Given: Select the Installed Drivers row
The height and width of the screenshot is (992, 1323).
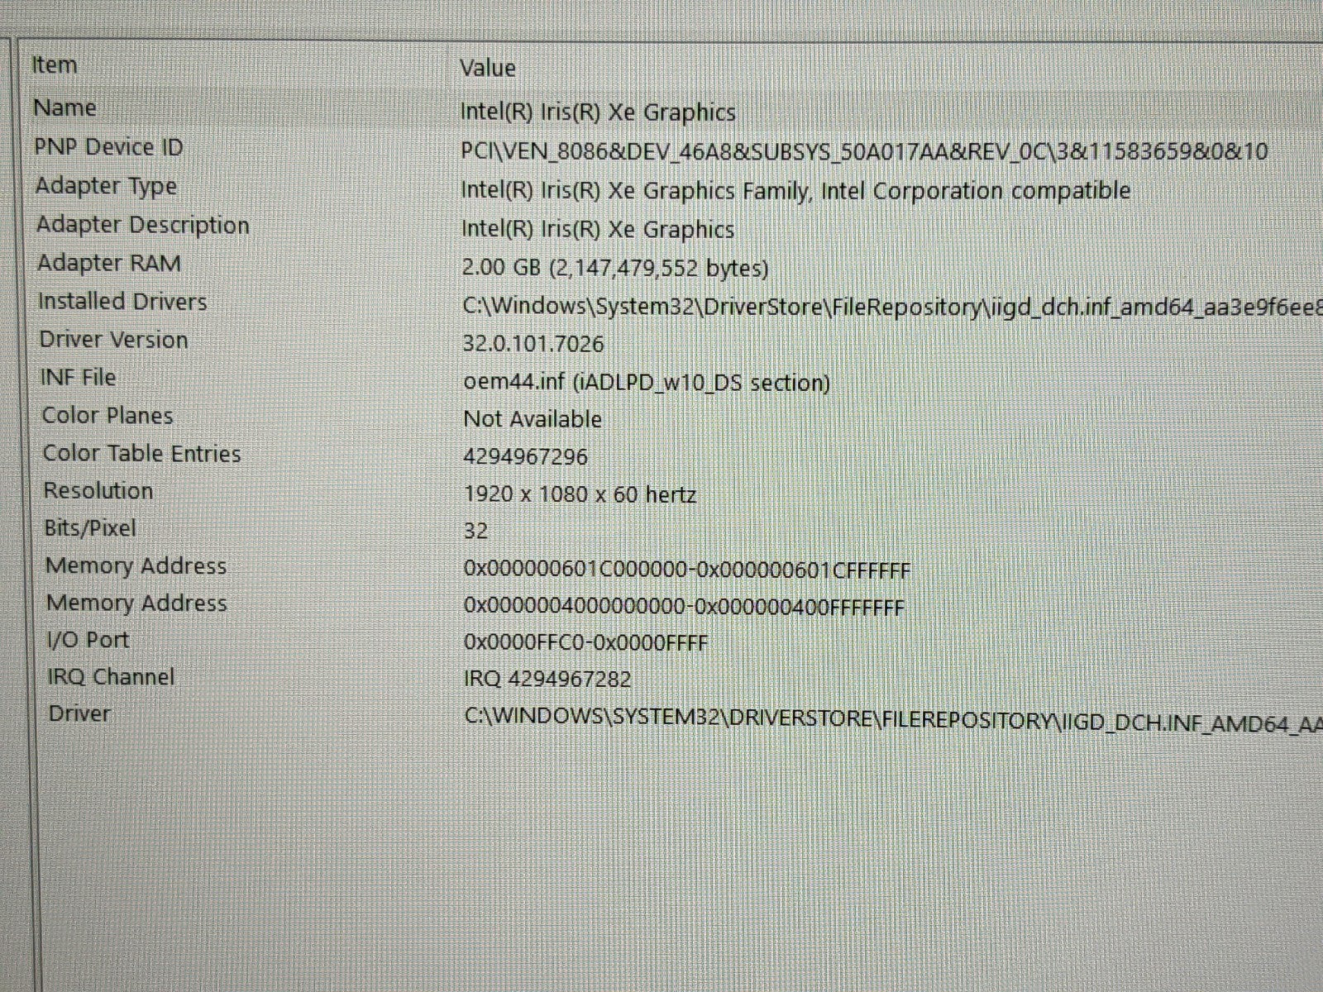Looking at the screenshot, I should 122,302.
